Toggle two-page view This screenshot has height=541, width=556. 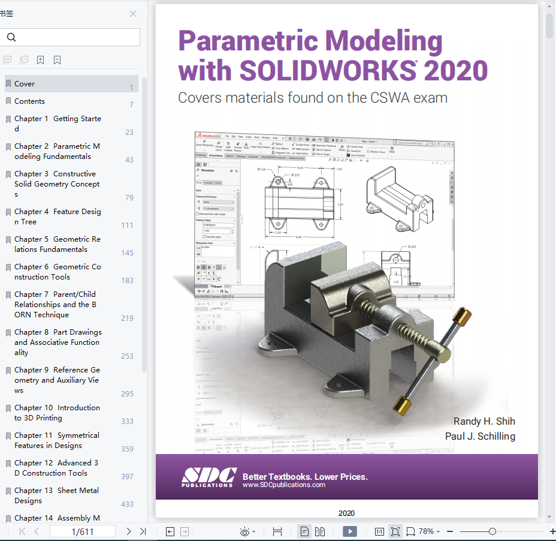[x=320, y=531]
